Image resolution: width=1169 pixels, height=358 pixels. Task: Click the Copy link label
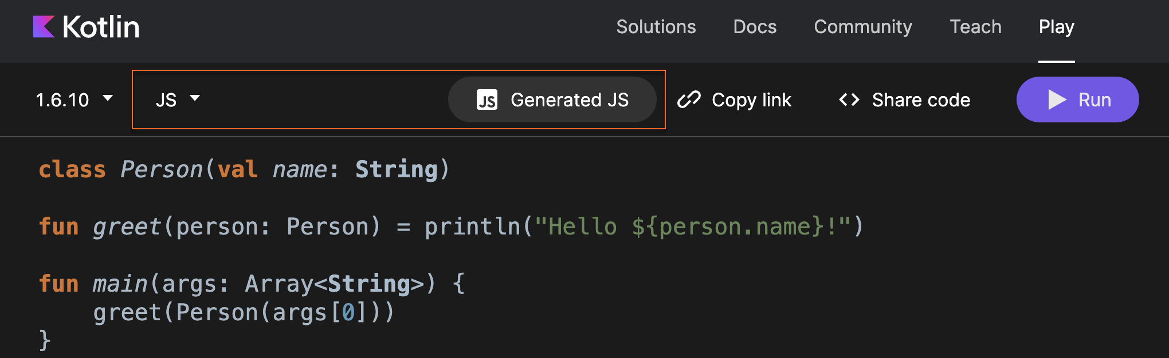coord(751,100)
